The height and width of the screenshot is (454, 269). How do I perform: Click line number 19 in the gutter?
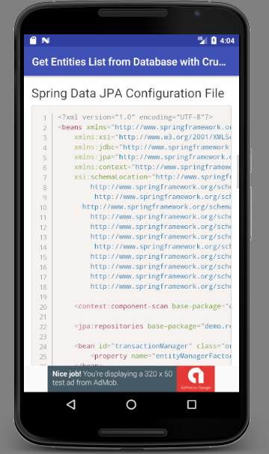pyautogui.click(x=43, y=297)
